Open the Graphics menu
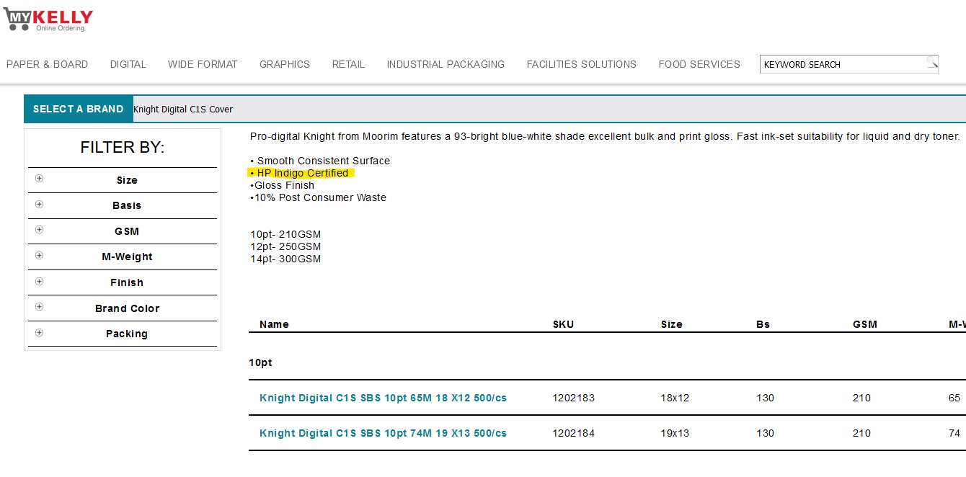 pyautogui.click(x=285, y=64)
